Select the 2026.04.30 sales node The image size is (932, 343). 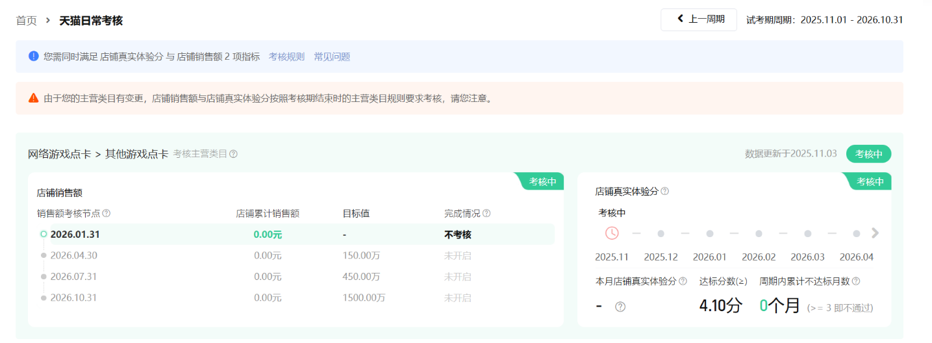pos(73,255)
